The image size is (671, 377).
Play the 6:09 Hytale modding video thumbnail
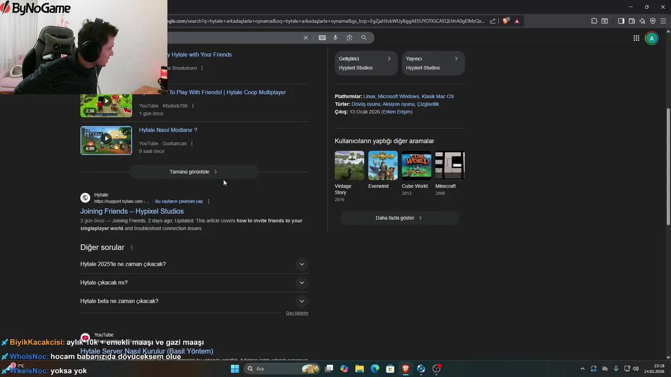(x=106, y=140)
